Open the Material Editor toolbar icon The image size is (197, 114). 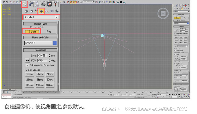click(114, 2)
